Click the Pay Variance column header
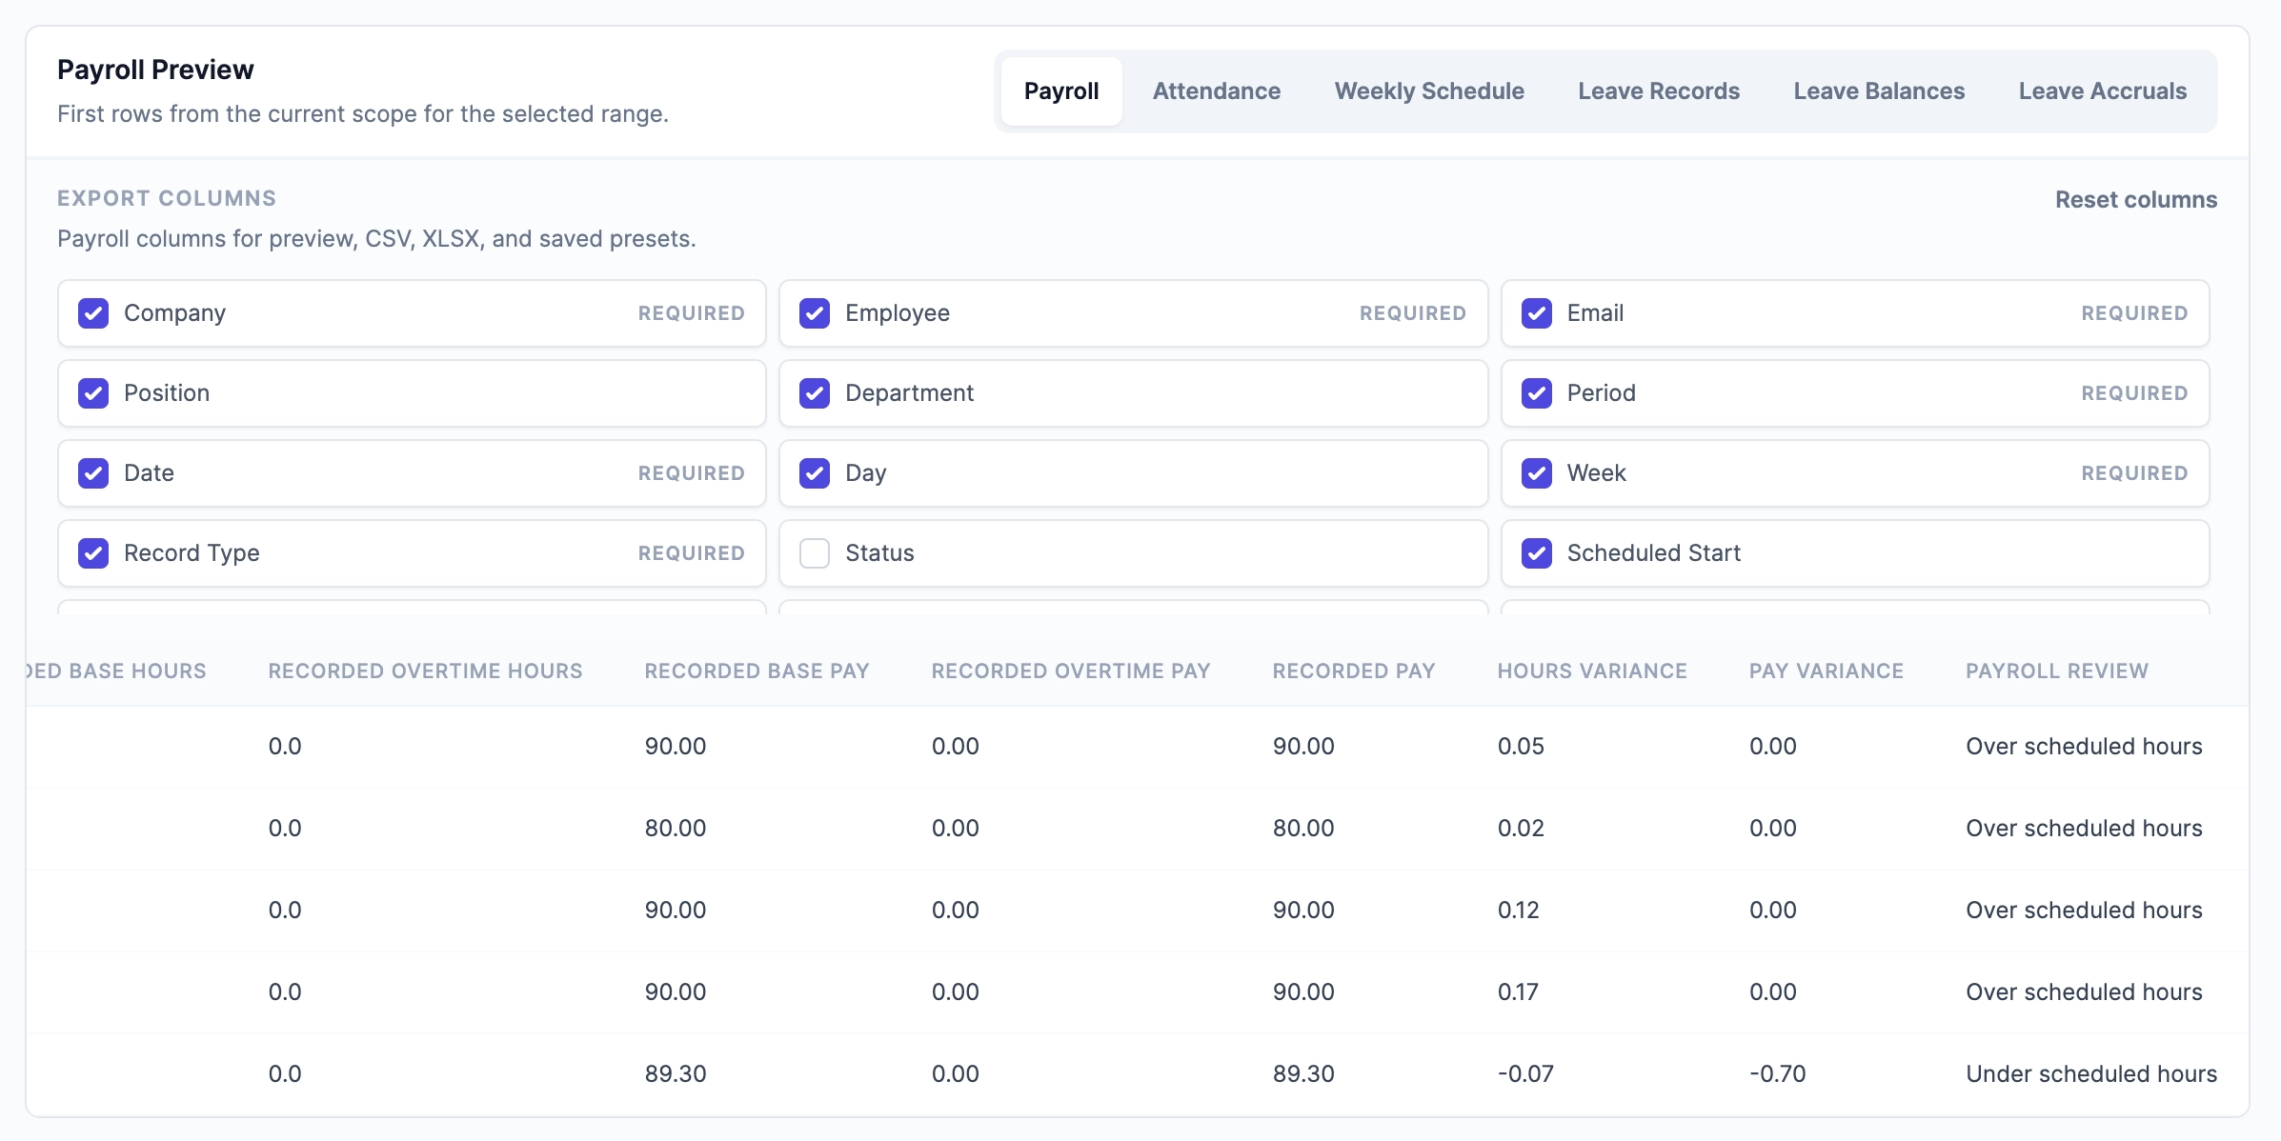 click(x=1827, y=671)
